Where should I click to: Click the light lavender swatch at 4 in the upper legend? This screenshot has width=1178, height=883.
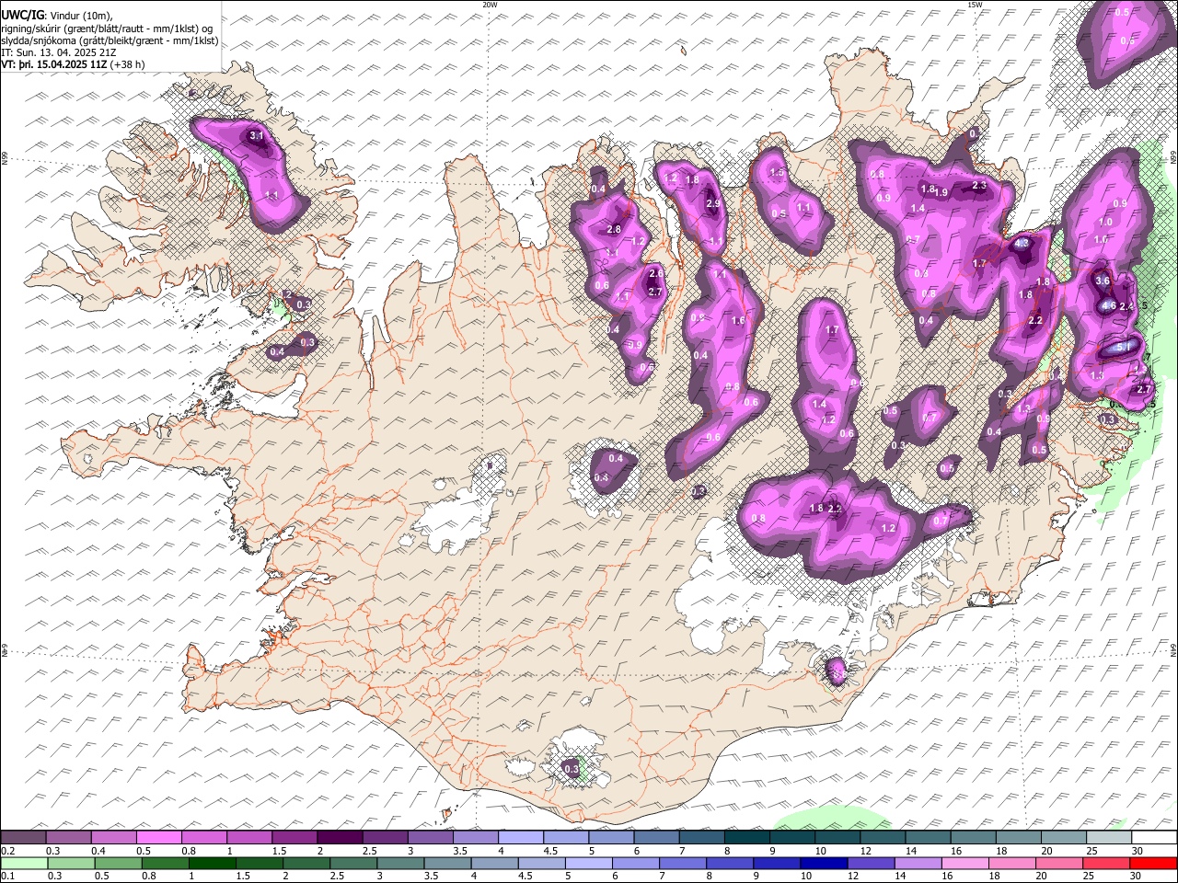click(x=519, y=837)
